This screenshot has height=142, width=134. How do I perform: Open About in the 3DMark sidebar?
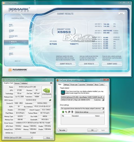click(x=11, y=53)
